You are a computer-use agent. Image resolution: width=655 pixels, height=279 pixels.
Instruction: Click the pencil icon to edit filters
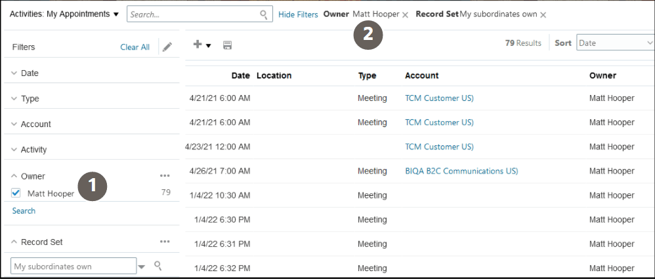point(167,47)
